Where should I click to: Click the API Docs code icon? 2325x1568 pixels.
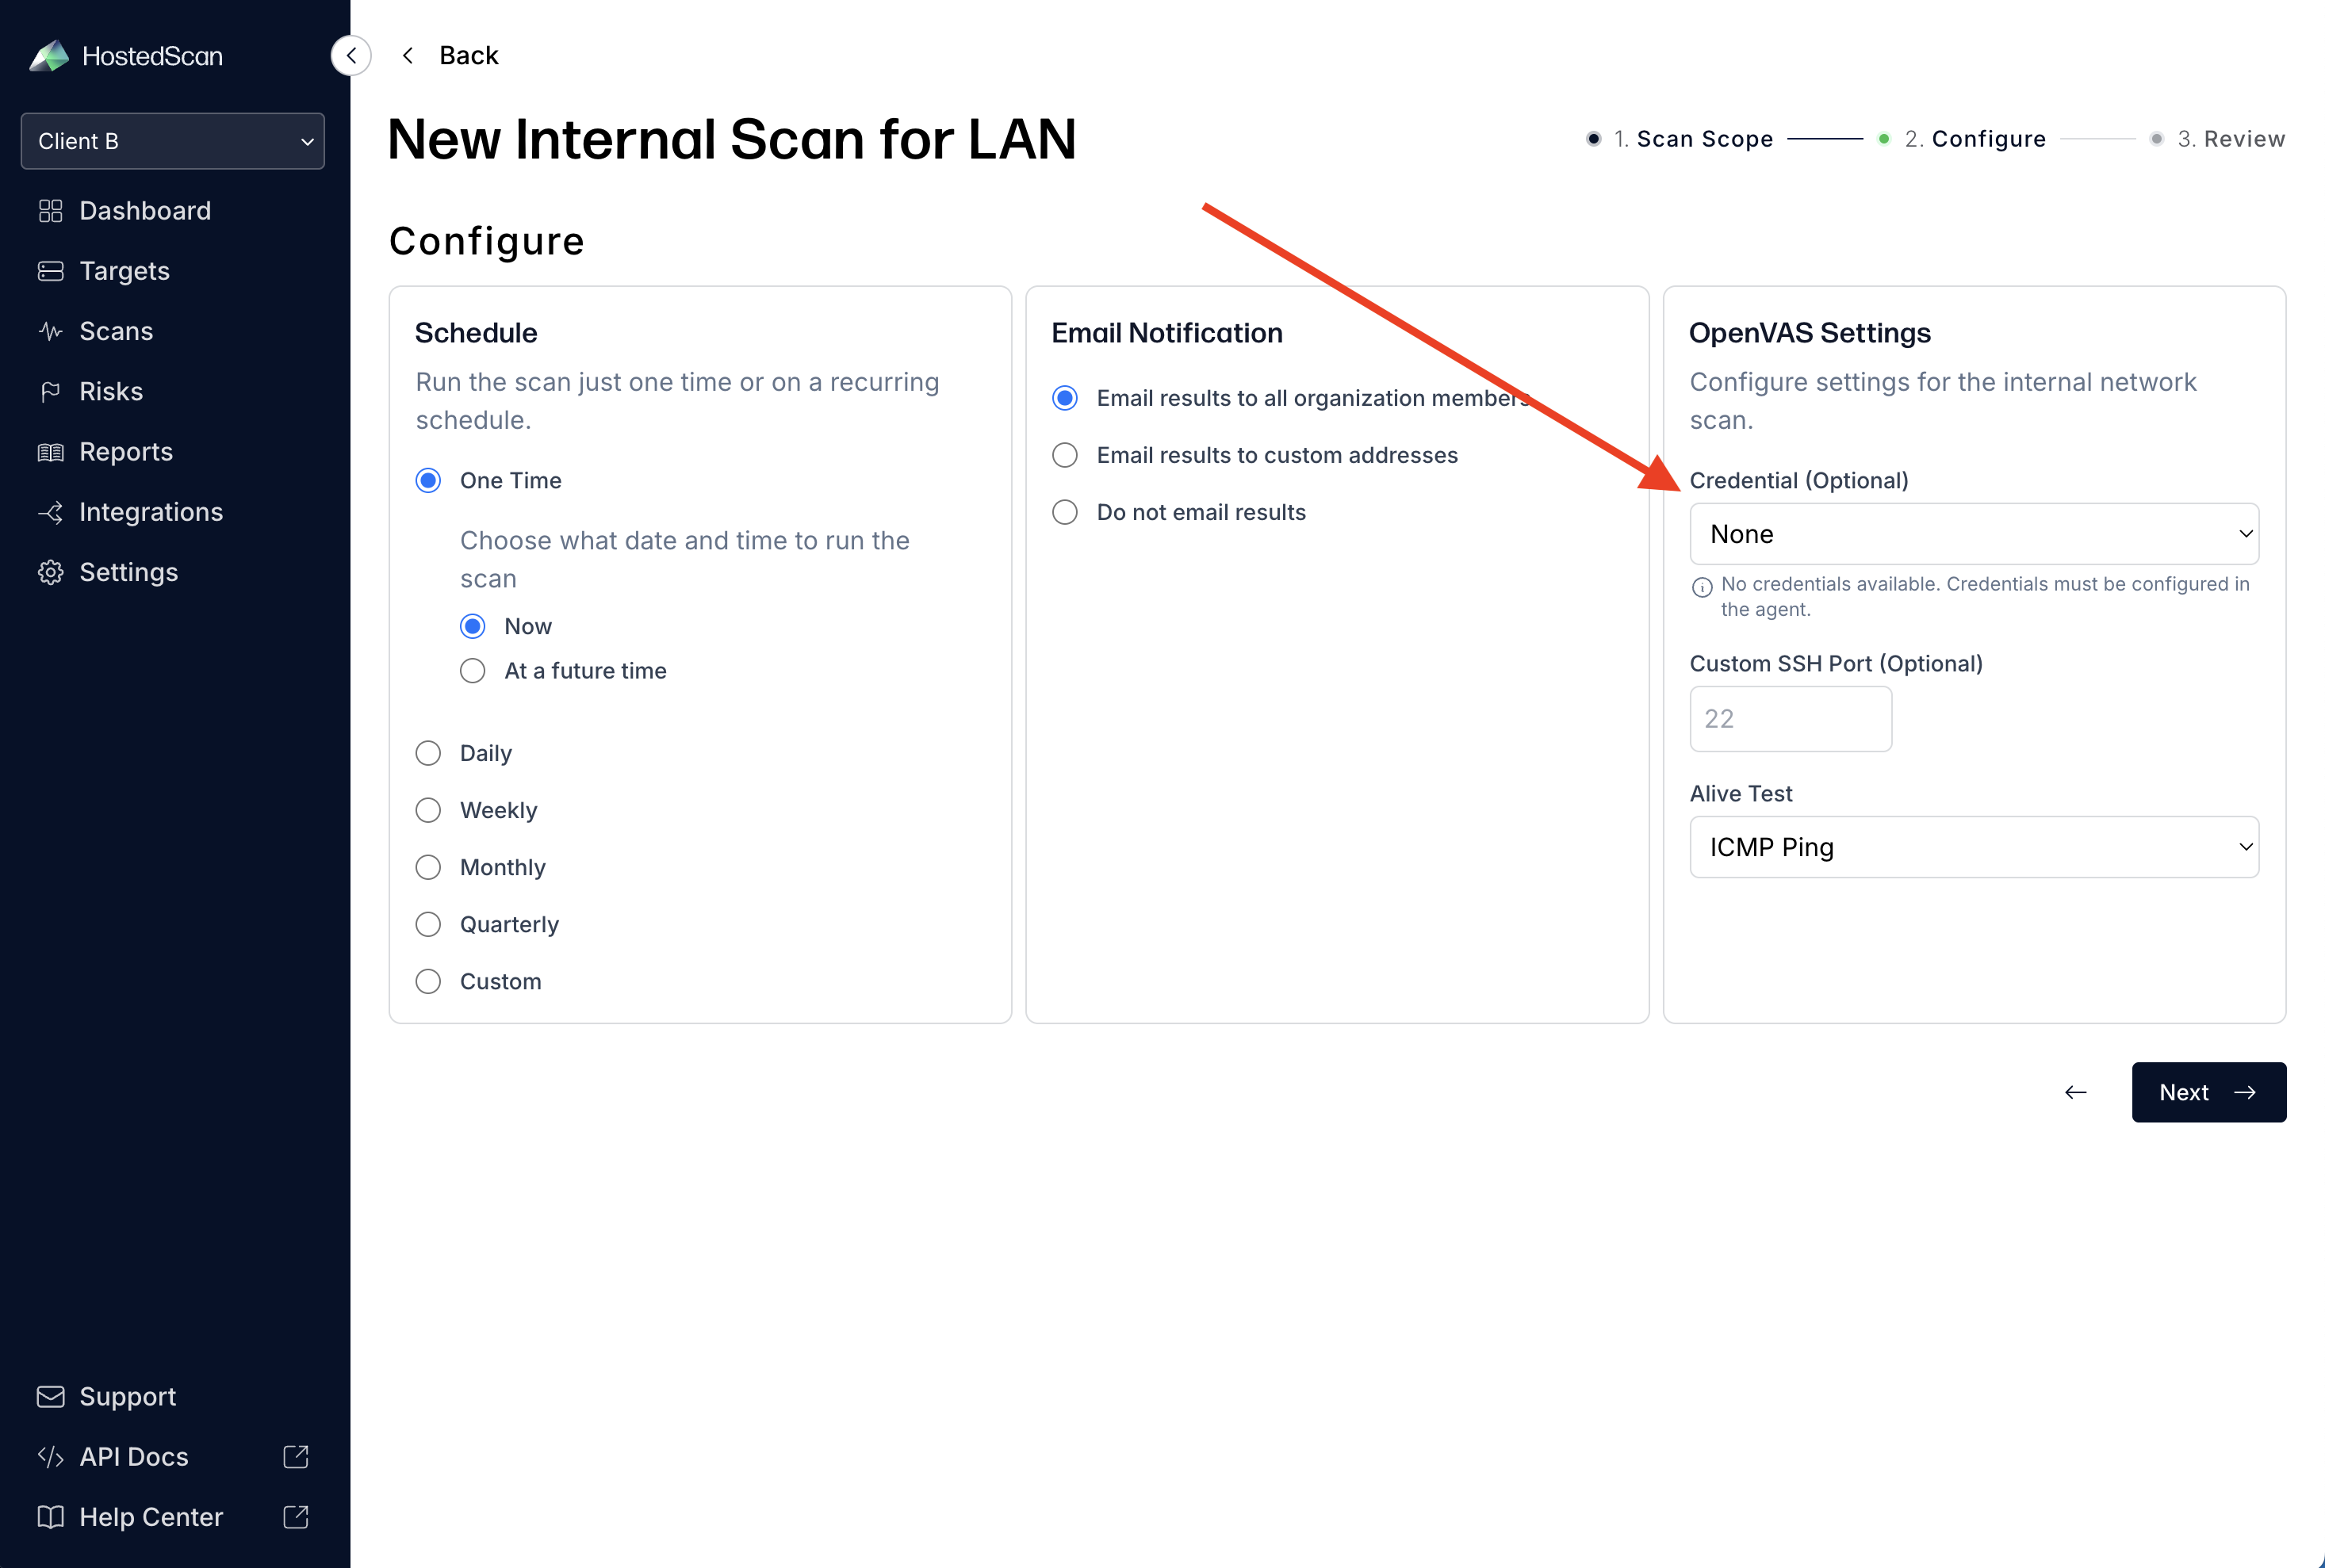click(x=50, y=1456)
